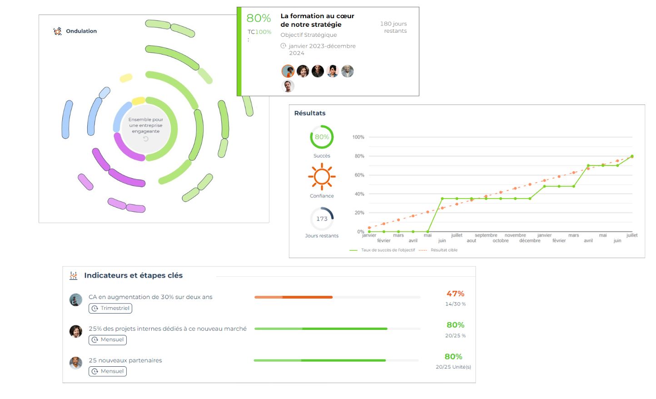Click the clock icon beside janvier 2023-décembre 2024
Screen dimensions: 656x399
283,46
